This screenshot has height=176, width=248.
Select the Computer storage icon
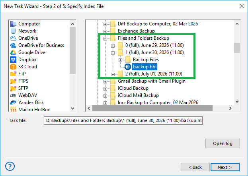pyautogui.click(x=13, y=24)
